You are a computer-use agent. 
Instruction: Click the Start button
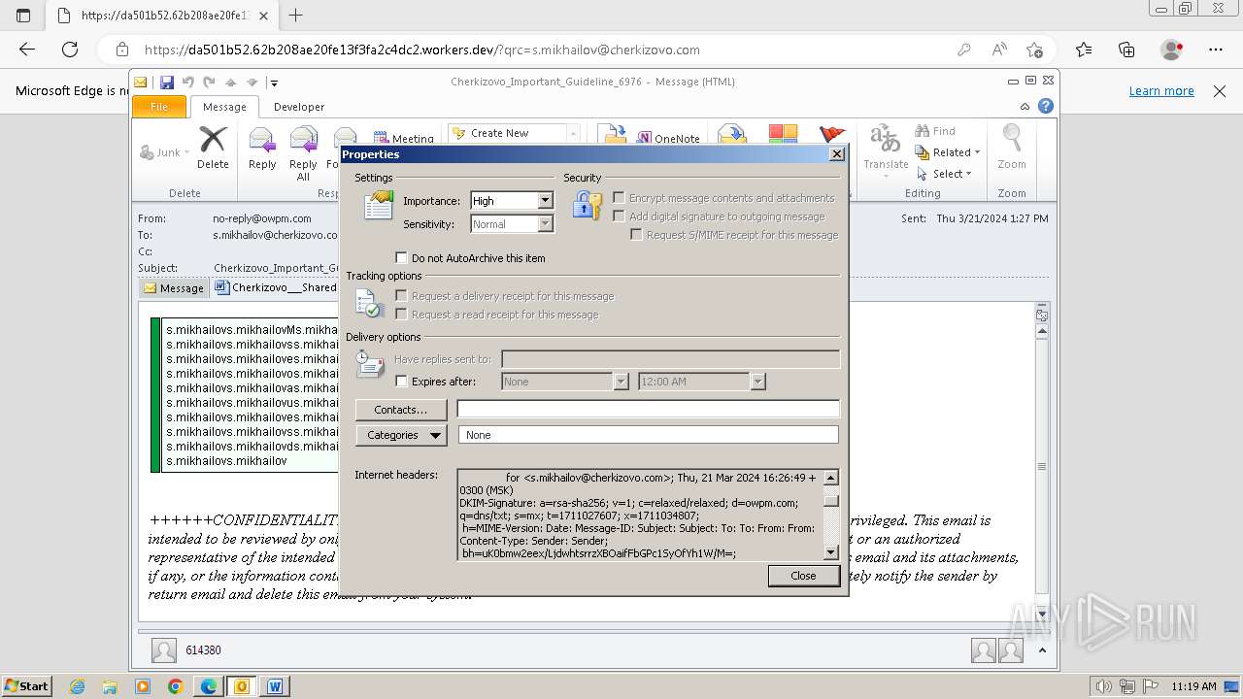[26, 685]
